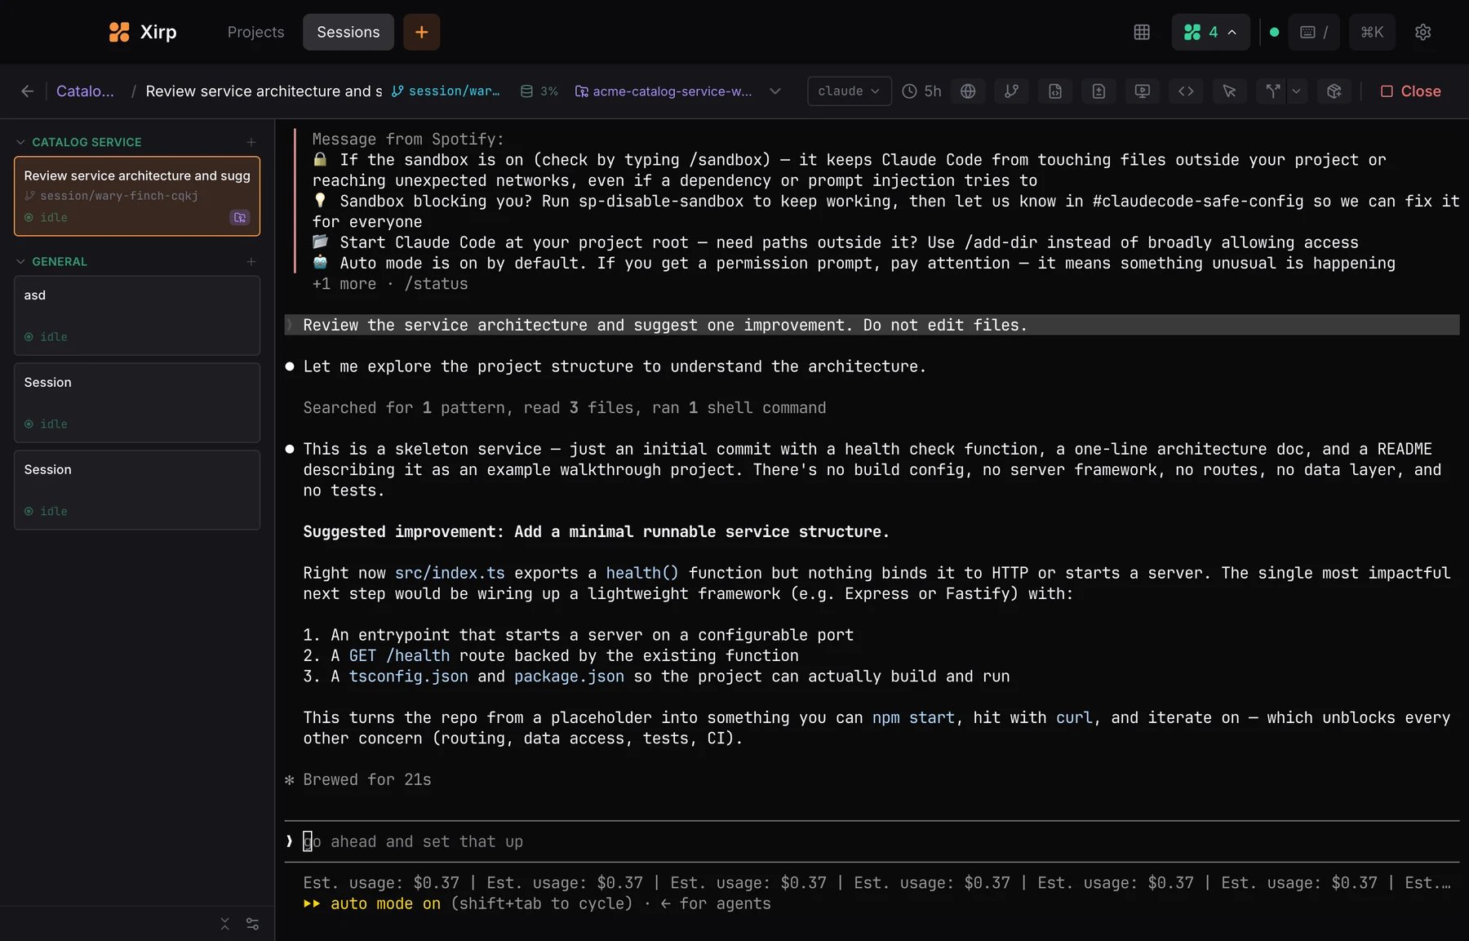
Task: Add a session to CATALOG SERVICE with plus
Action: point(251,142)
